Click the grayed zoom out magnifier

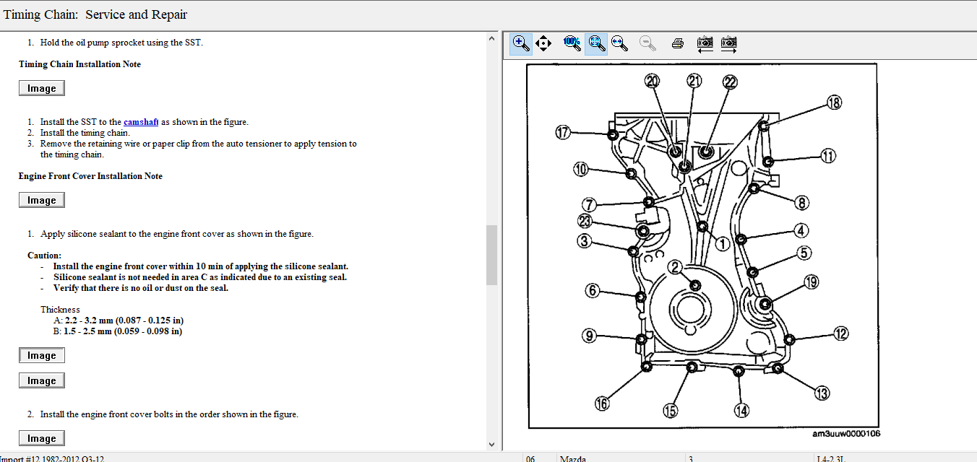(x=647, y=43)
